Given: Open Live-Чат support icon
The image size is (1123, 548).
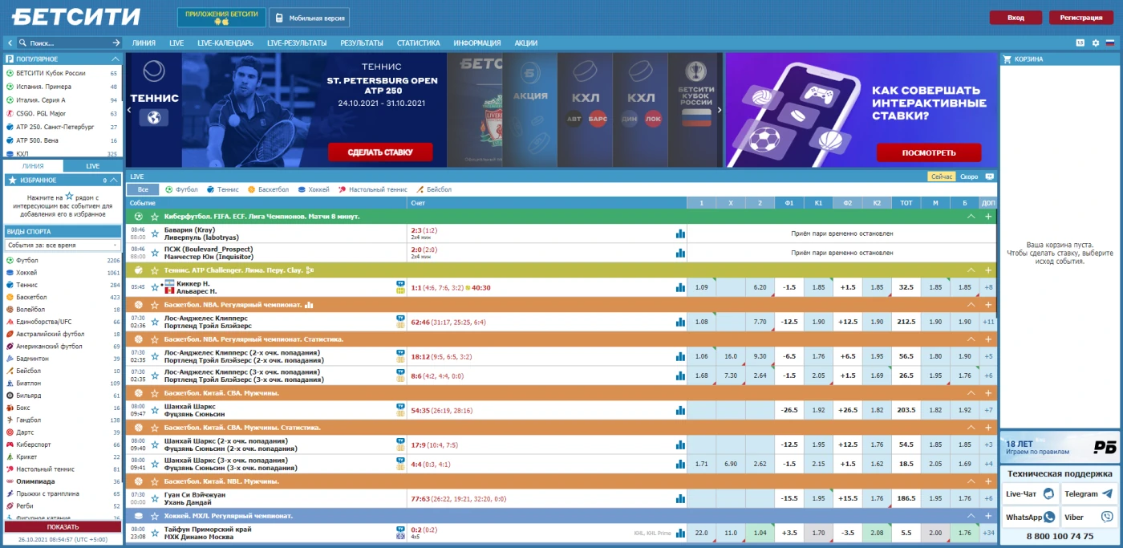Looking at the screenshot, I should point(1049,494).
